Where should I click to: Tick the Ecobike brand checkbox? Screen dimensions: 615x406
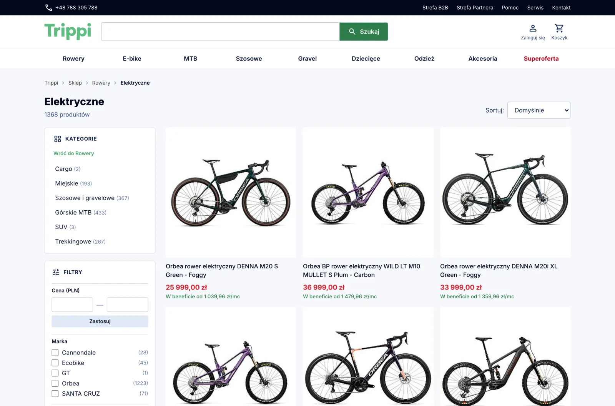[55, 363]
